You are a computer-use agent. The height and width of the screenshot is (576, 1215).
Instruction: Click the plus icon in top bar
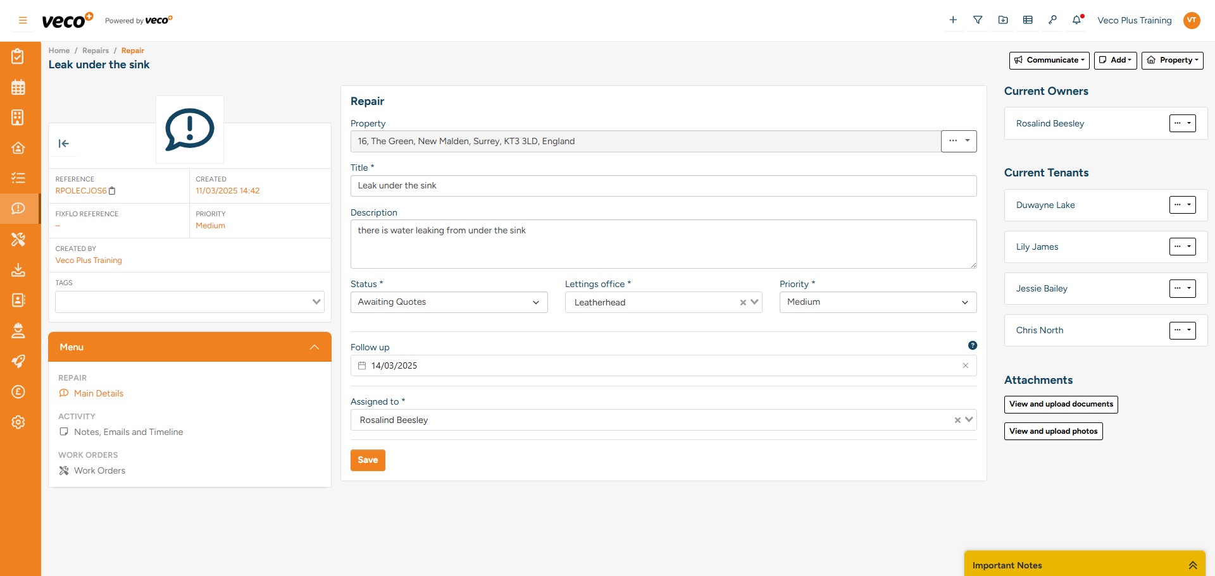click(953, 20)
